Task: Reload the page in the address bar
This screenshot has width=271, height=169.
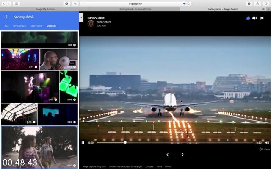Action: point(188,3)
